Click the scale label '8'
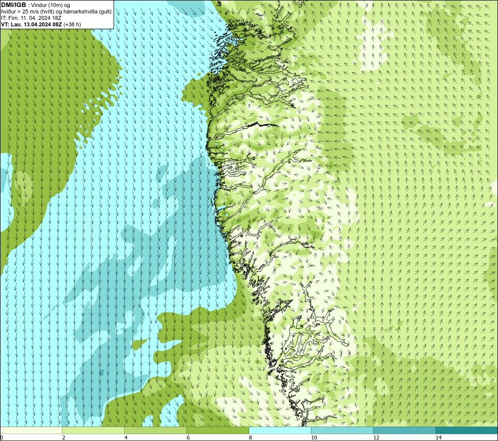The width and height of the screenshot is (498, 441). tap(250, 438)
